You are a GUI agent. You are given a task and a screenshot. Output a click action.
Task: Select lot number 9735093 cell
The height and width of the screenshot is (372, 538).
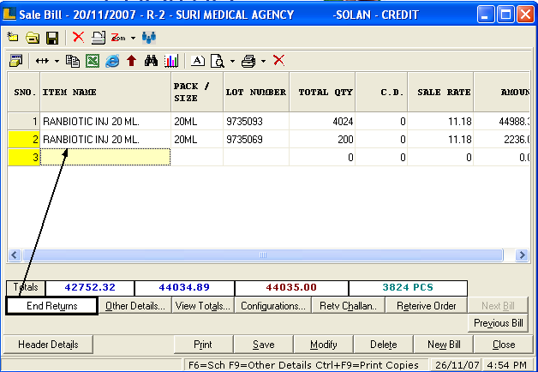(x=256, y=121)
